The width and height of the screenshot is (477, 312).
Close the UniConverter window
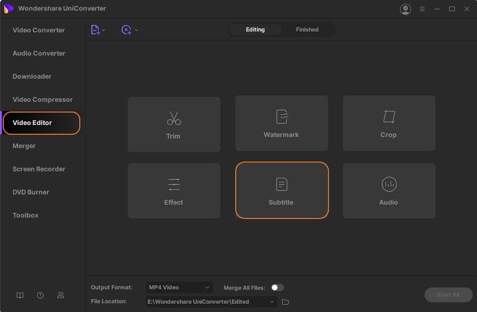tap(467, 9)
